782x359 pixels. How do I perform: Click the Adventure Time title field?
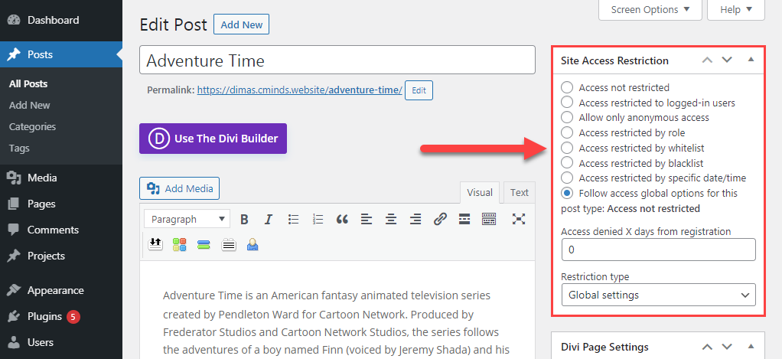pos(337,60)
